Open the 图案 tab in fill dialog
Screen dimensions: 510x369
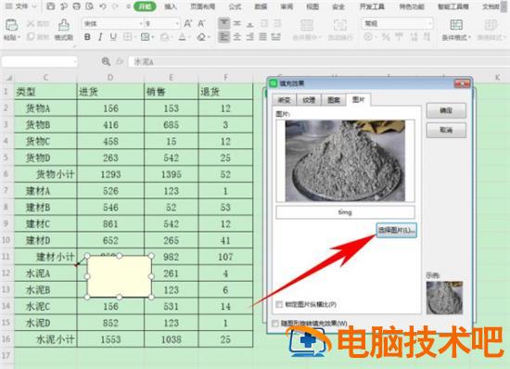[x=334, y=100]
